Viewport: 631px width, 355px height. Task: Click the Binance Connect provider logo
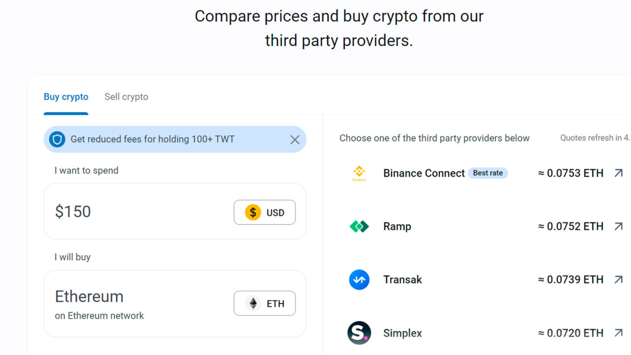tap(358, 173)
